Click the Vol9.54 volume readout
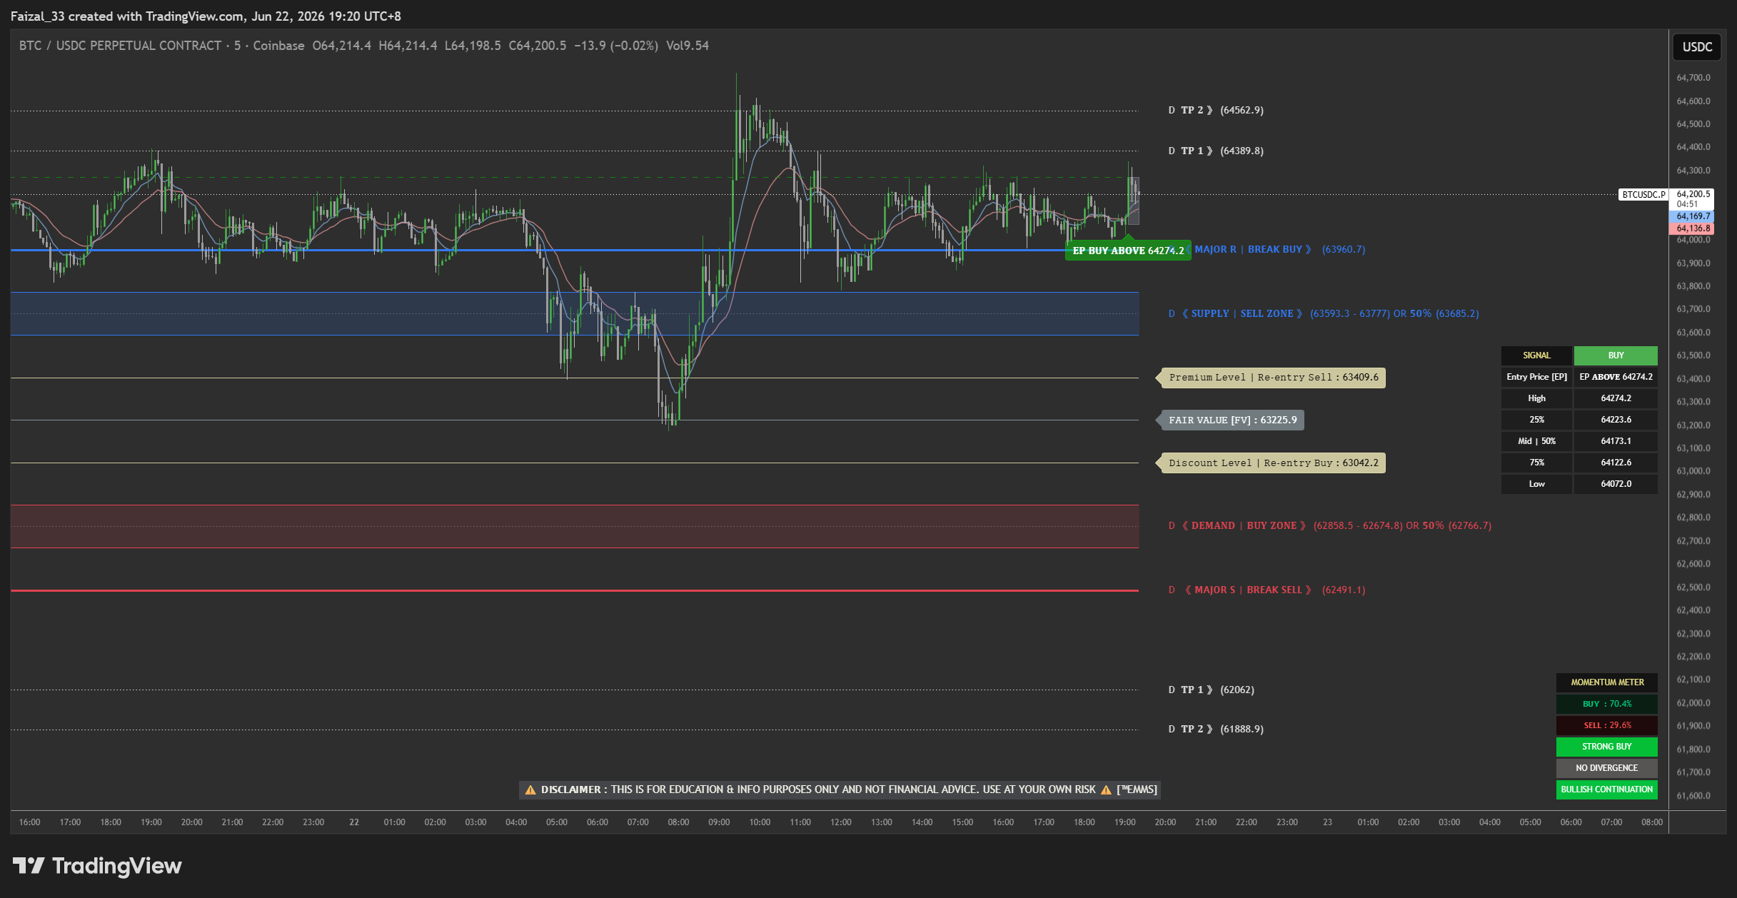The width and height of the screenshot is (1737, 898). [x=688, y=46]
